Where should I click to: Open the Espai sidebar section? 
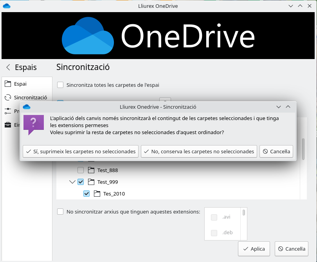point(20,84)
